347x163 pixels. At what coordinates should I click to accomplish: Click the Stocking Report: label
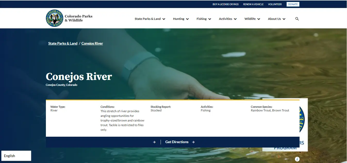[161, 107]
